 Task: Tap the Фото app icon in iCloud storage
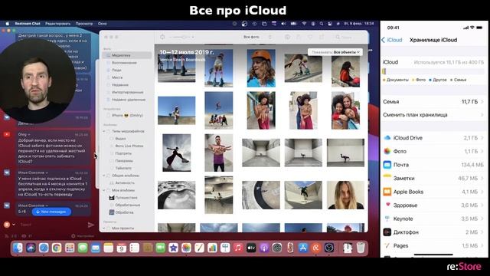387,151
